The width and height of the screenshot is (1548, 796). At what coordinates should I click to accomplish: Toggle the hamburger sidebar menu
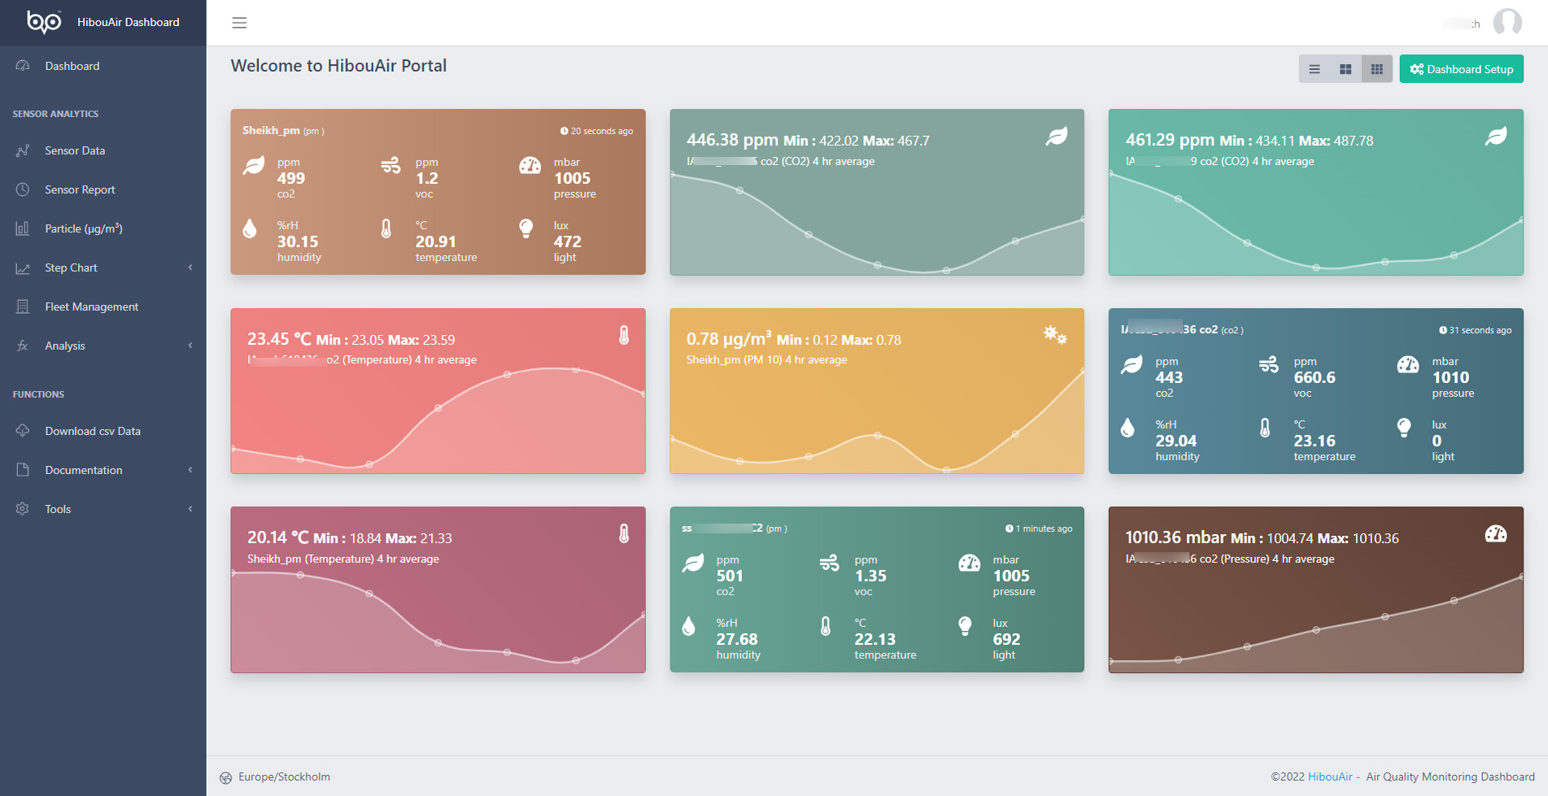click(239, 23)
